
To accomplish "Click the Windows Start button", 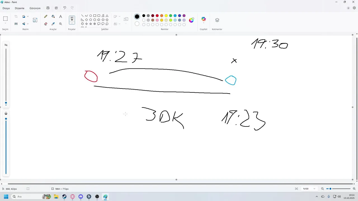I will click(6, 197).
